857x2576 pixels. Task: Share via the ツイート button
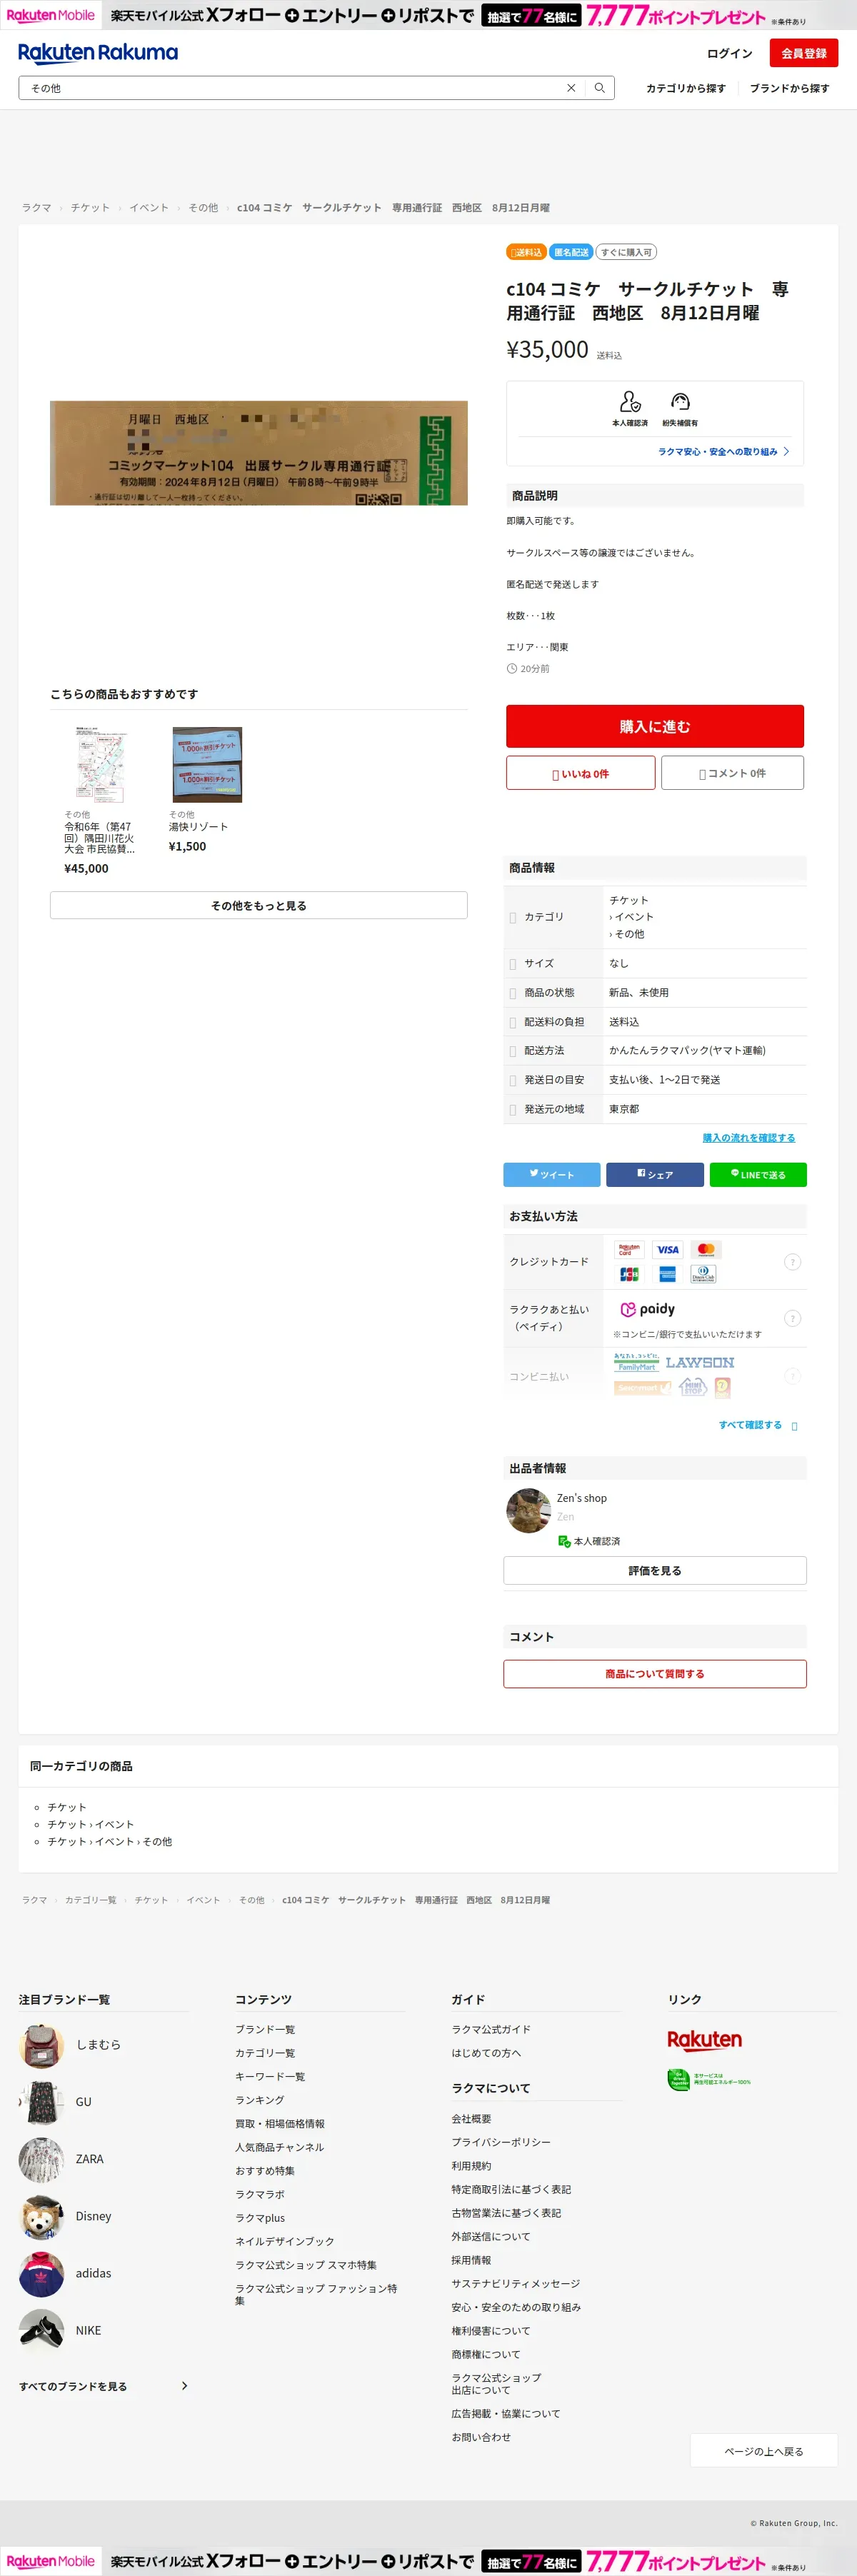[552, 1175]
